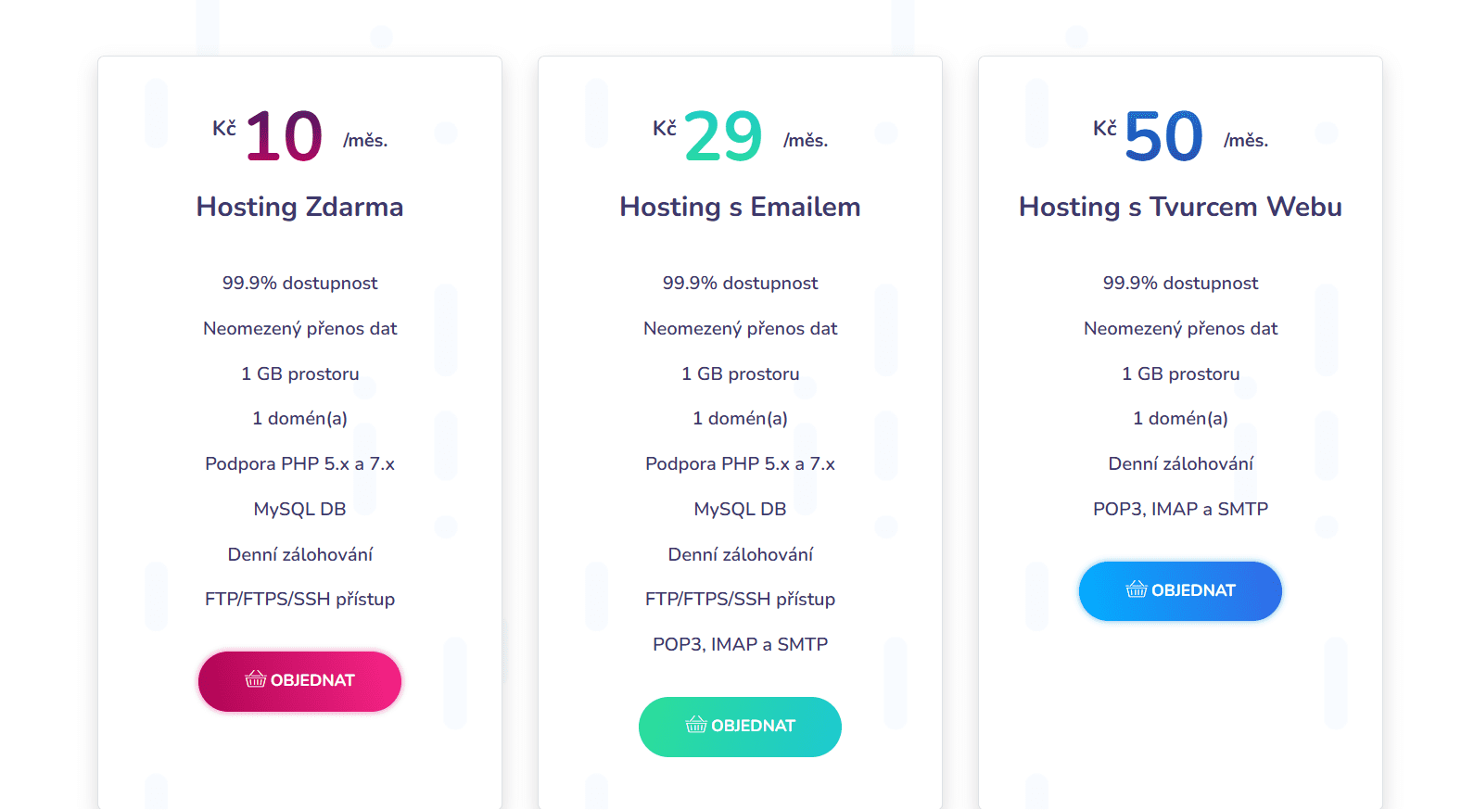This screenshot has width=1474, height=810.
Task: Click the blue 50 Kč price number
Action: [x=1163, y=137]
